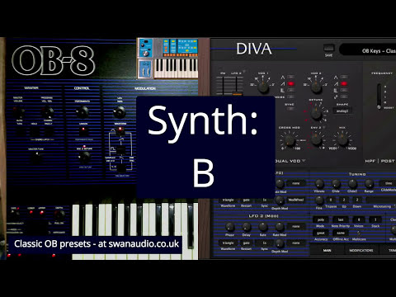Click the OB-8 LFO rate knob
Screen dimensions: 396x297
click(120, 112)
